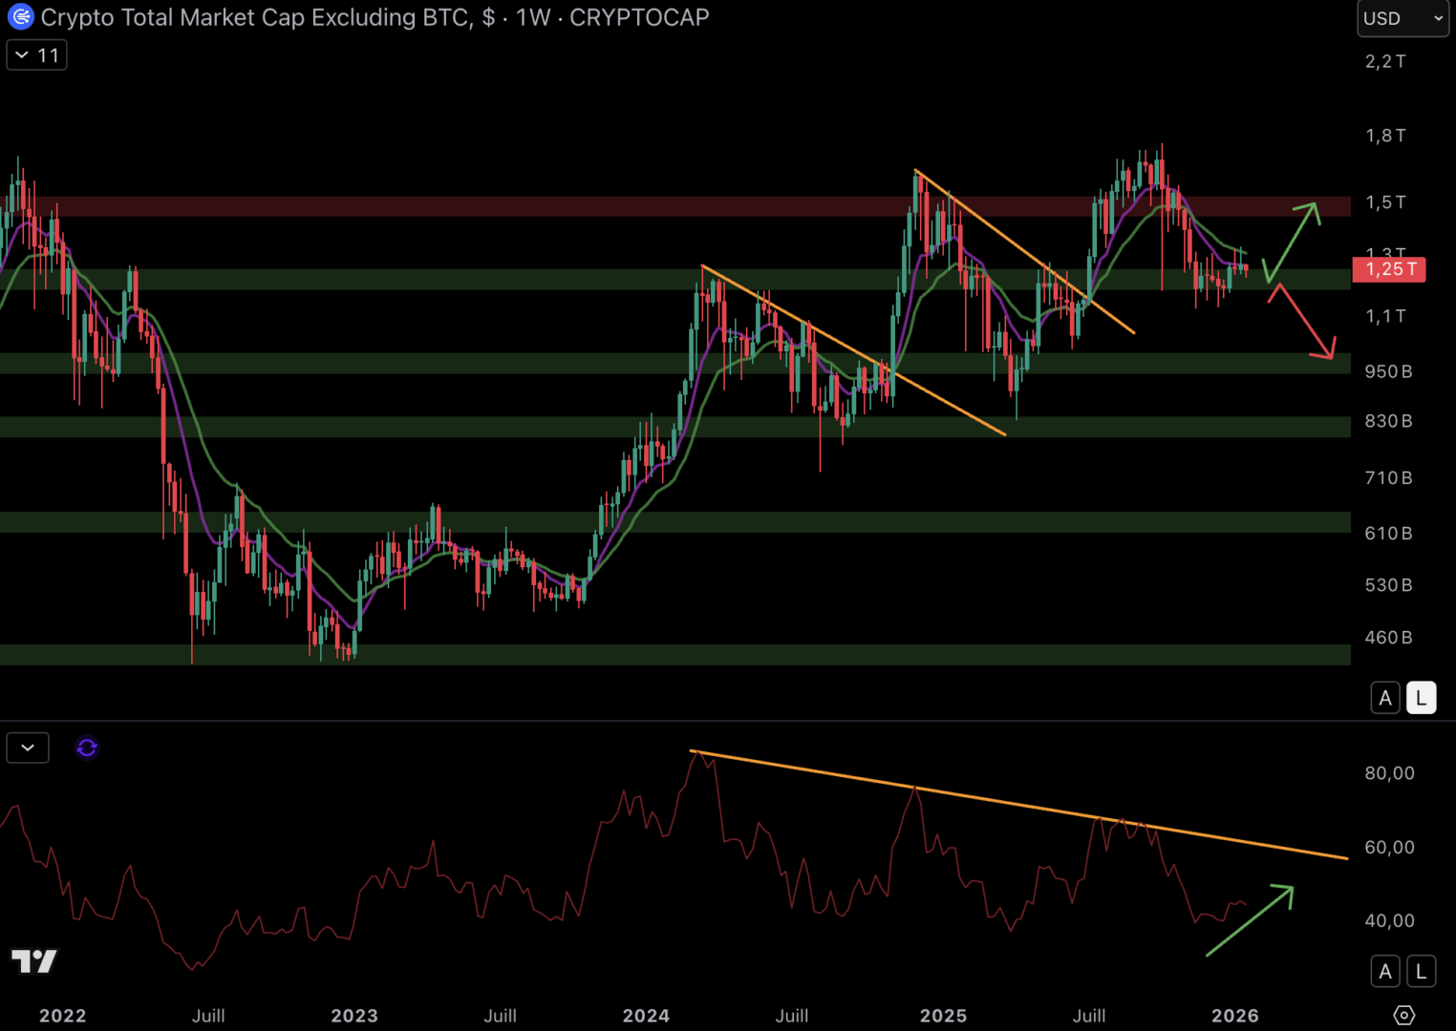
Task: Click the CRYPTOCAP symbol logo icon
Action: point(20,17)
